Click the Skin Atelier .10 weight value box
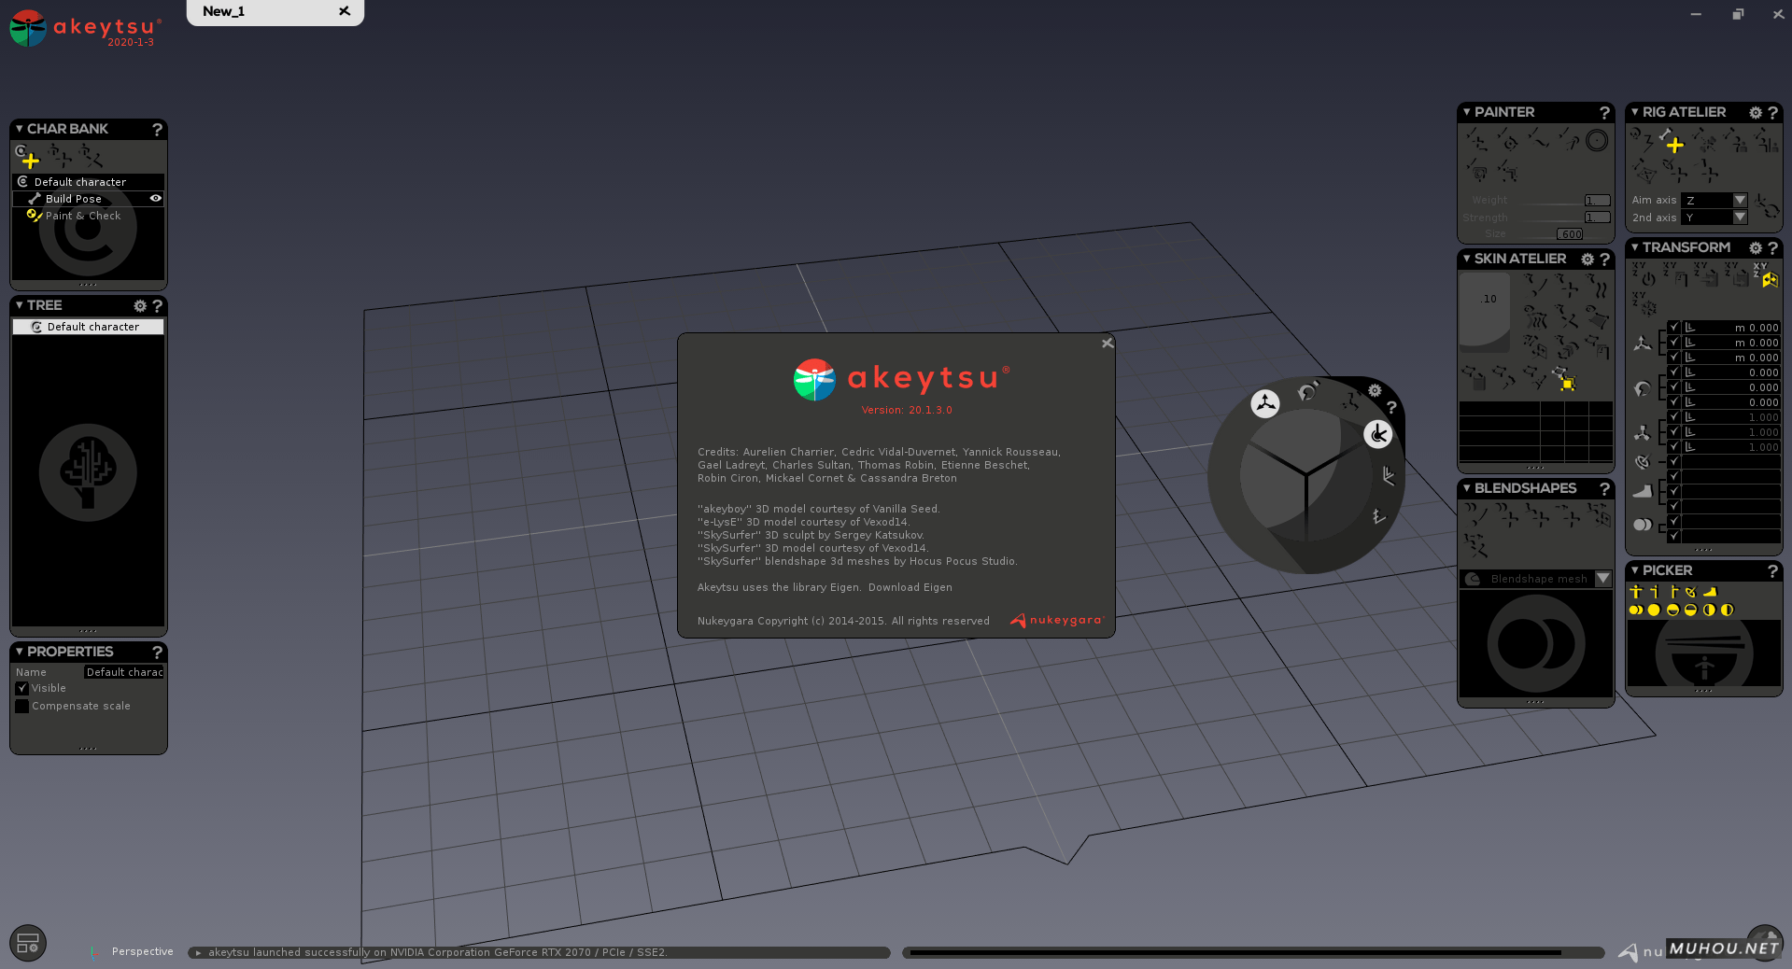1792x969 pixels. click(1486, 312)
